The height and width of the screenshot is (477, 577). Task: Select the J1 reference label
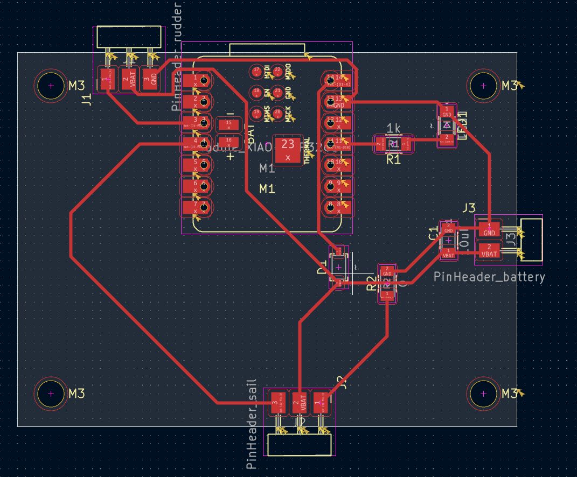(x=86, y=99)
